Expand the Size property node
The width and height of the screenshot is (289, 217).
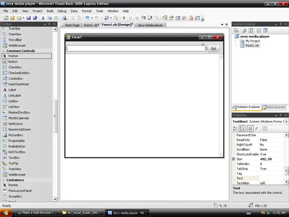point(233,159)
